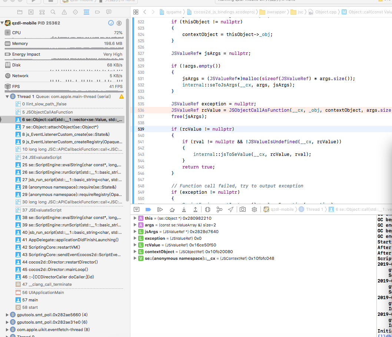Select the Debug navigator icon
The image size is (392, 337).
pyautogui.click(x=86, y=12)
